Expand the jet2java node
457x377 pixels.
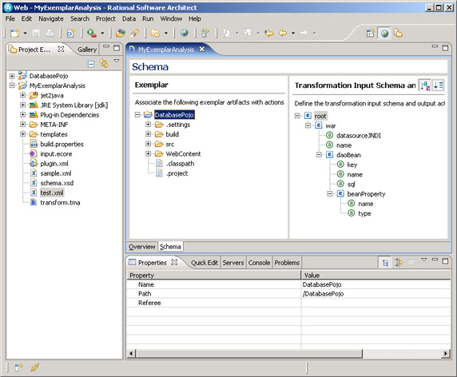[x=22, y=95]
